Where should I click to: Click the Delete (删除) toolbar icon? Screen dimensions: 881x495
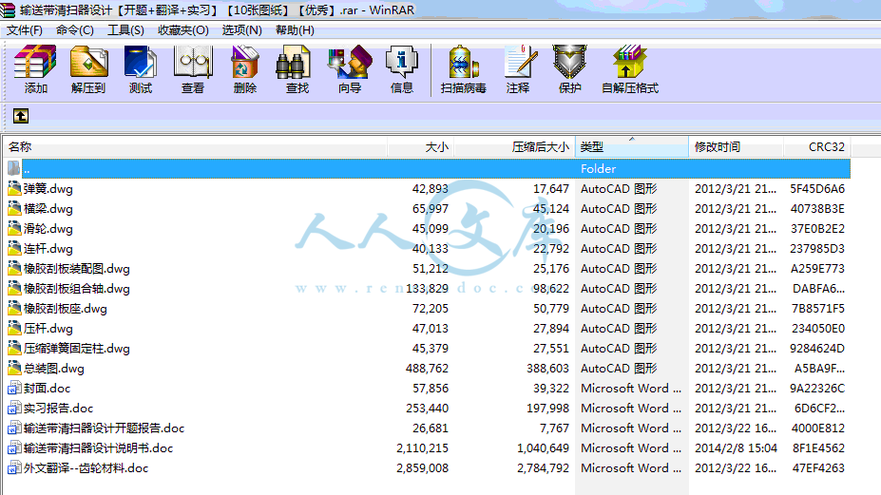pos(245,62)
